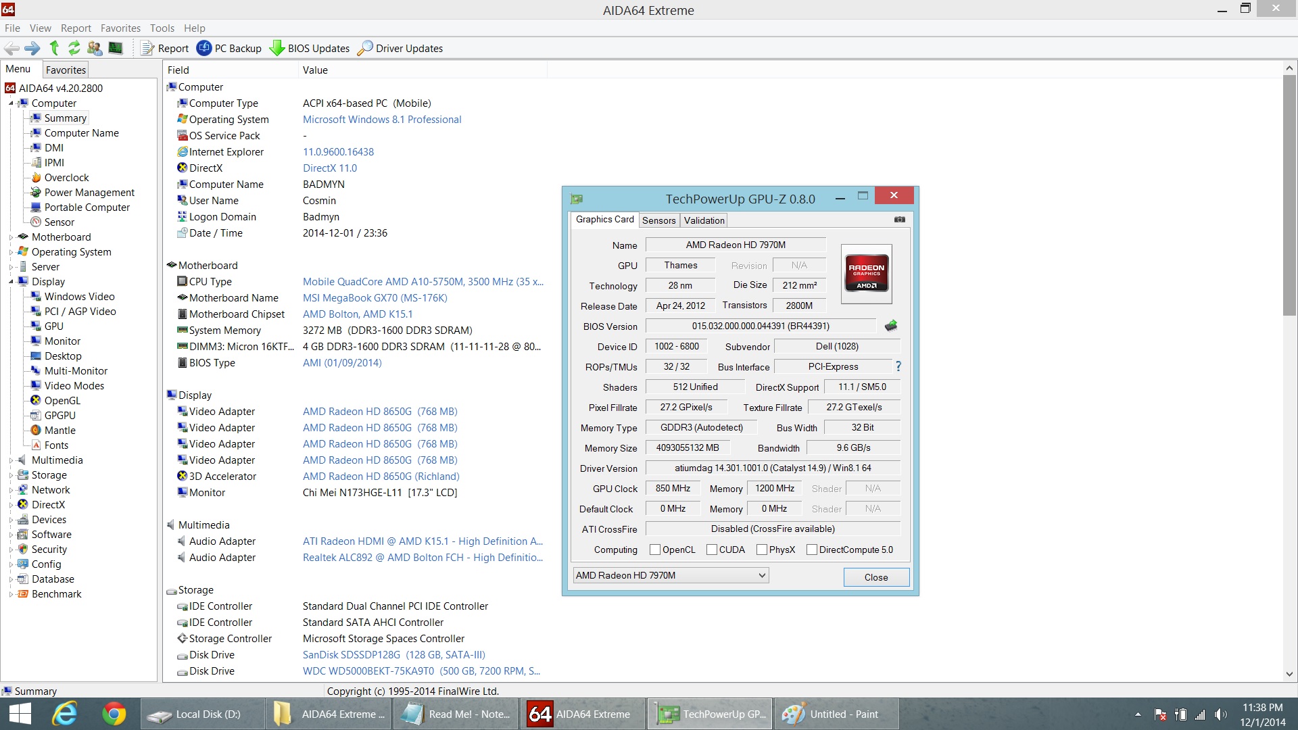Open SanDisk SDSSDP128G disk drive link
Viewport: 1298px width, 730px height.
tap(394, 655)
